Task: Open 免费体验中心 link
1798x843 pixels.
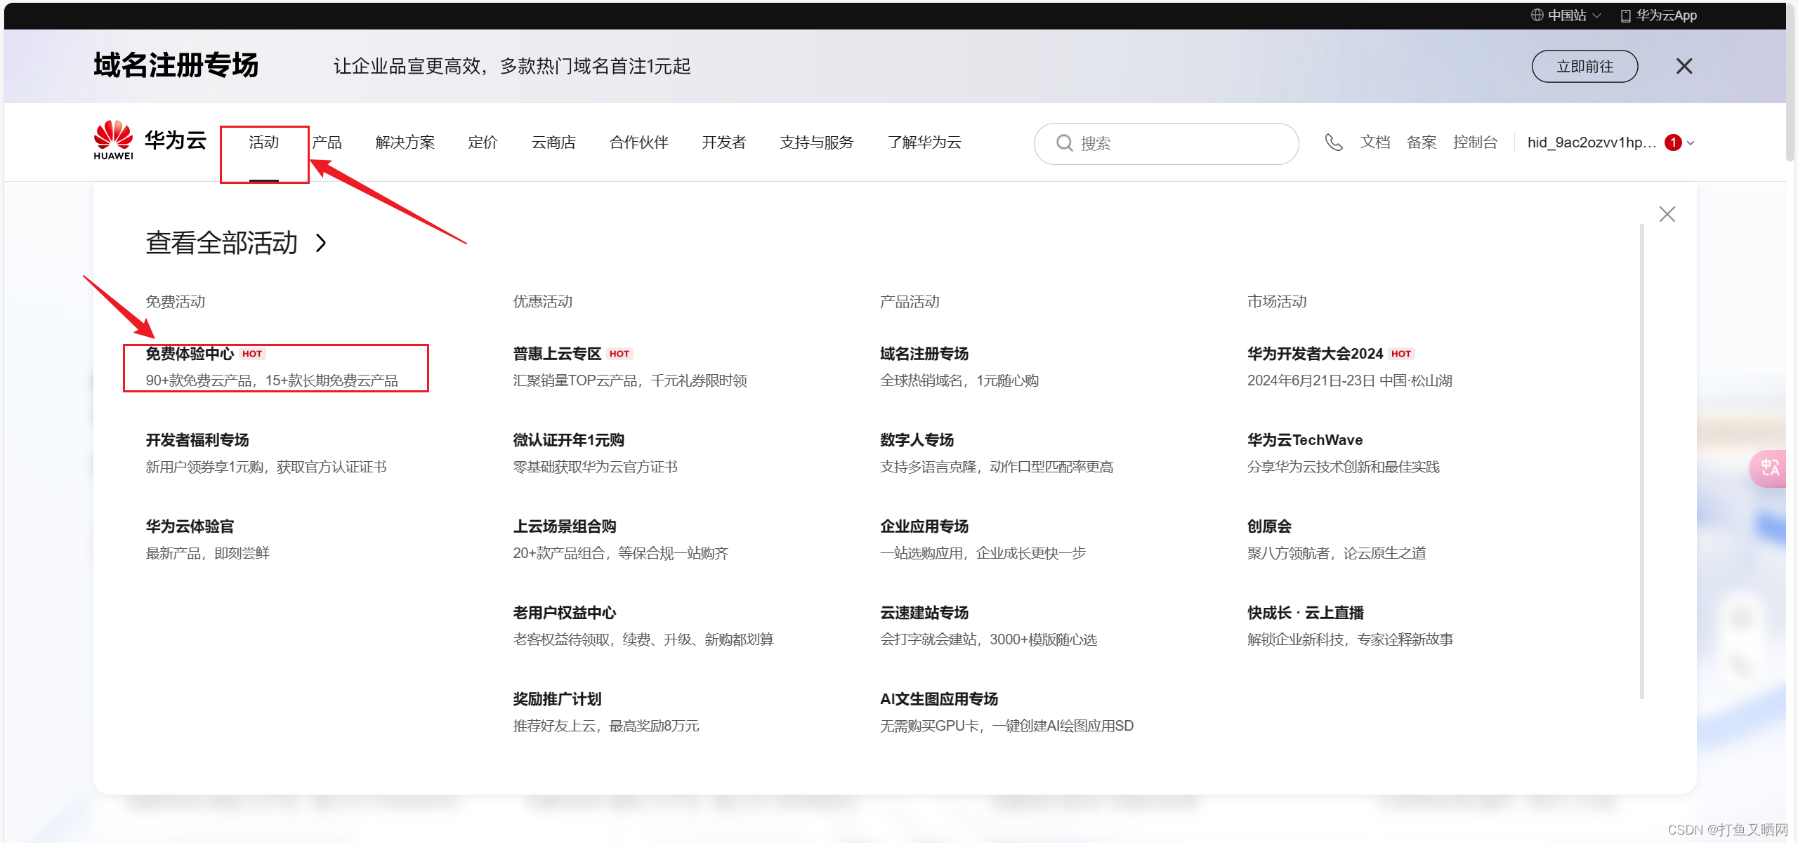Action: coord(190,354)
